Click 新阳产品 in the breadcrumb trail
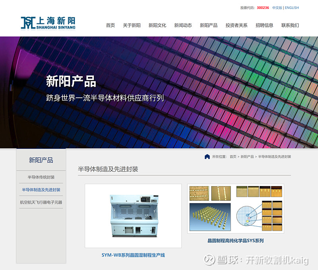Screen dimensions: 318x270 tap(247, 157)
